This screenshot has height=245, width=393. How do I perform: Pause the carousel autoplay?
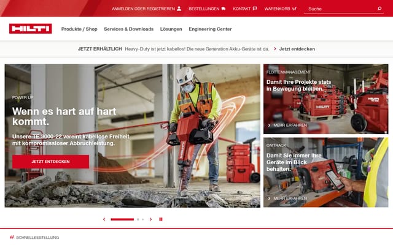tap(161, 219)
